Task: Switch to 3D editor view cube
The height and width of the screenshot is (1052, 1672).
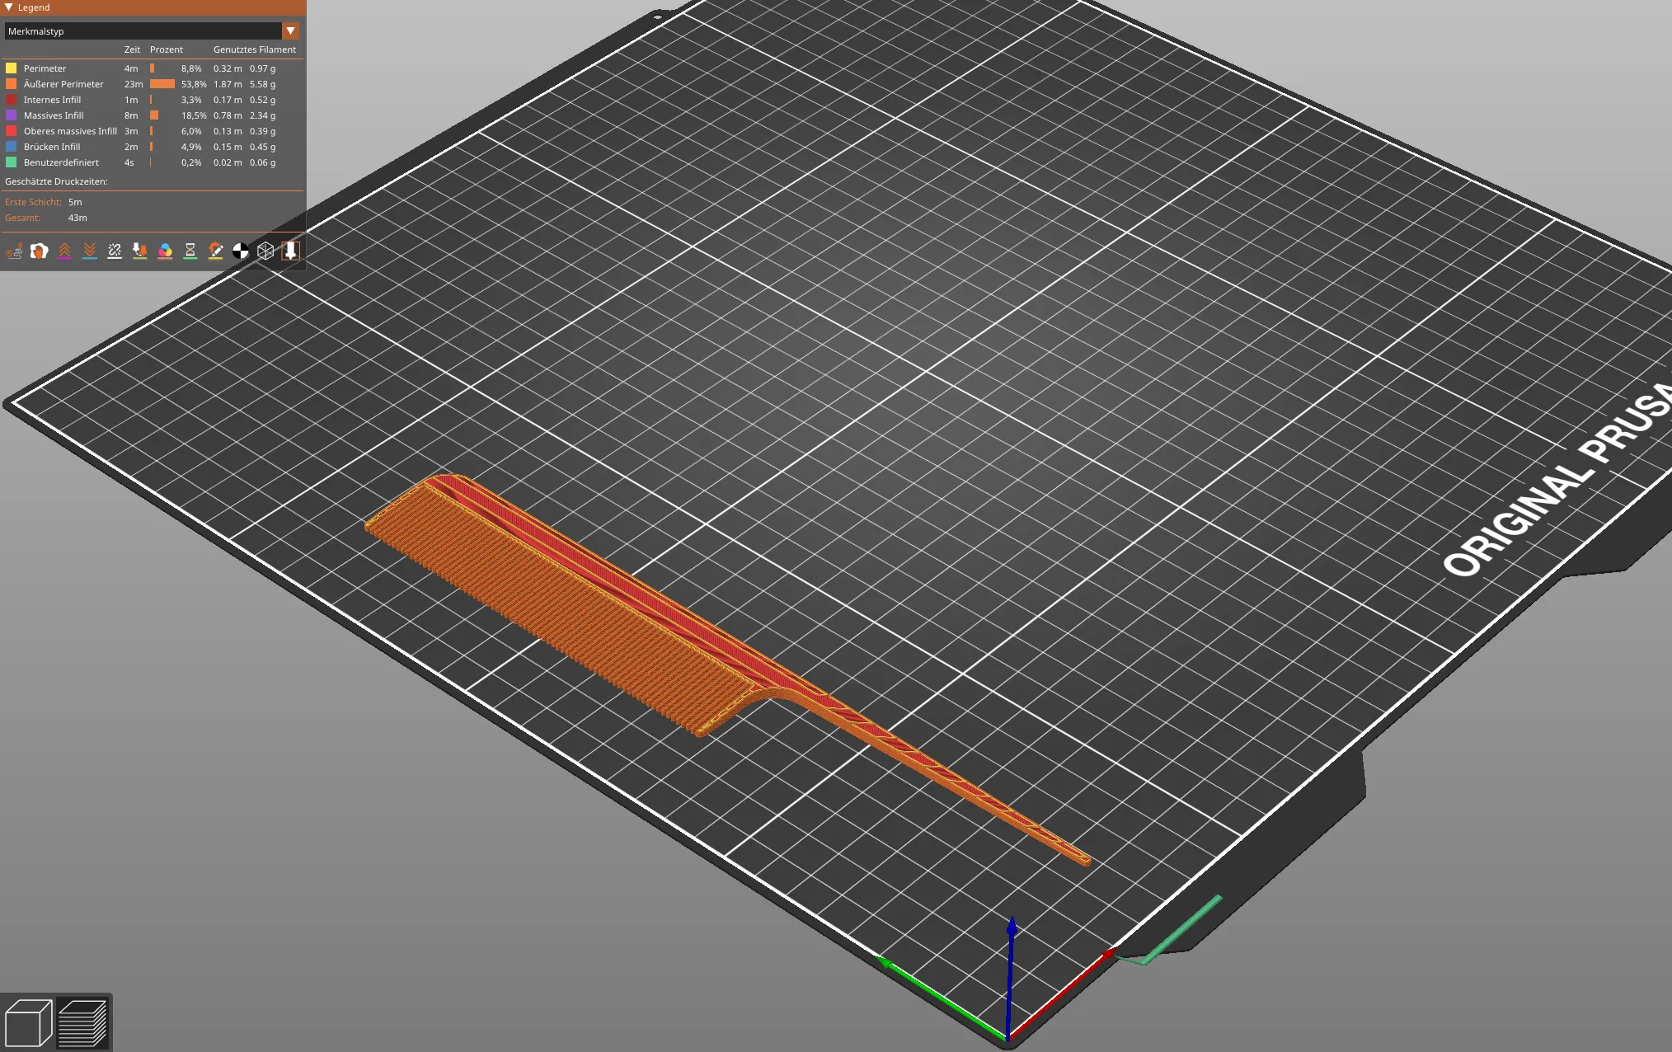Action: click(28, 1023)
